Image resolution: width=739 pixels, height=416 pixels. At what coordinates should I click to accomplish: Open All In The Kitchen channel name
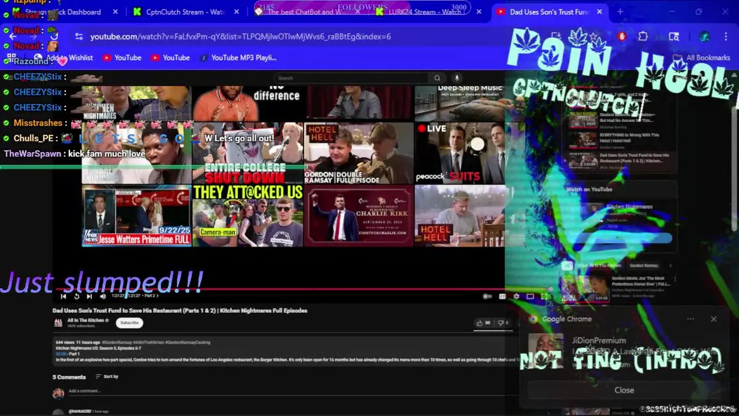pos(86,320)
